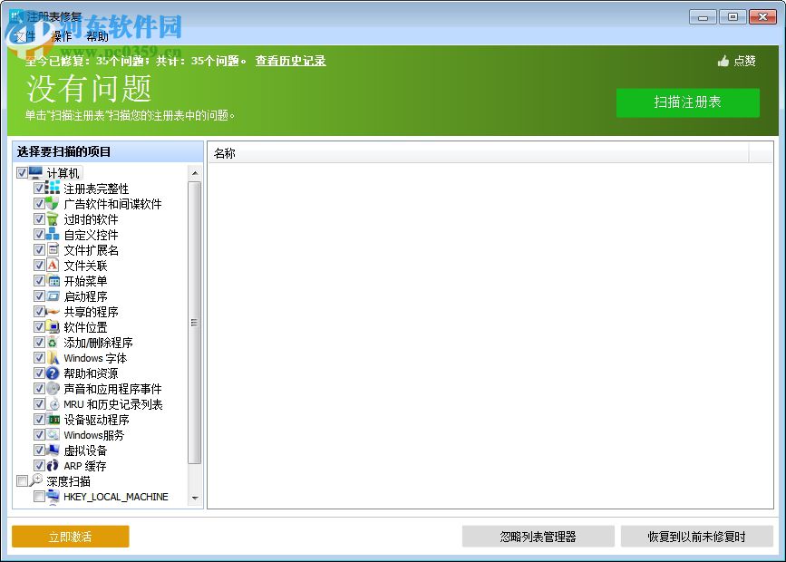Image resolution: width=786 pixels, height=562 pixels.
Task: Click the 扫描注册表 green button
Action: click(x=687, y=102)
